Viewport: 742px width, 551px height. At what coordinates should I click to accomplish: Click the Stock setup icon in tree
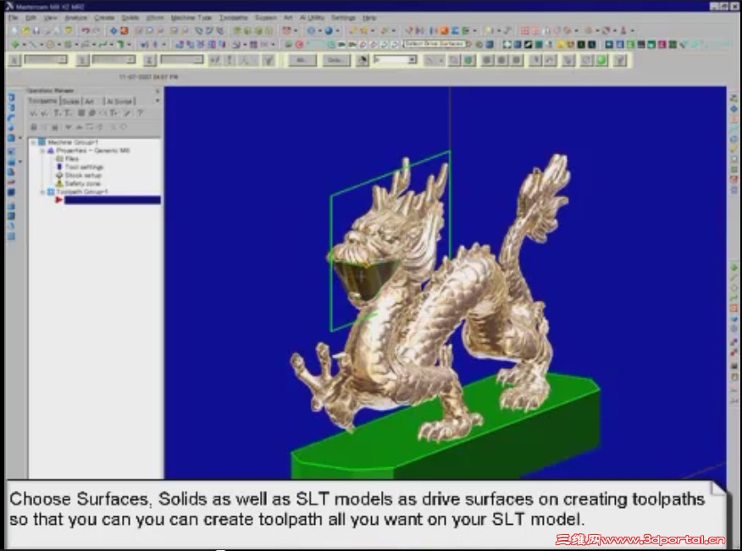coord(59,175)
